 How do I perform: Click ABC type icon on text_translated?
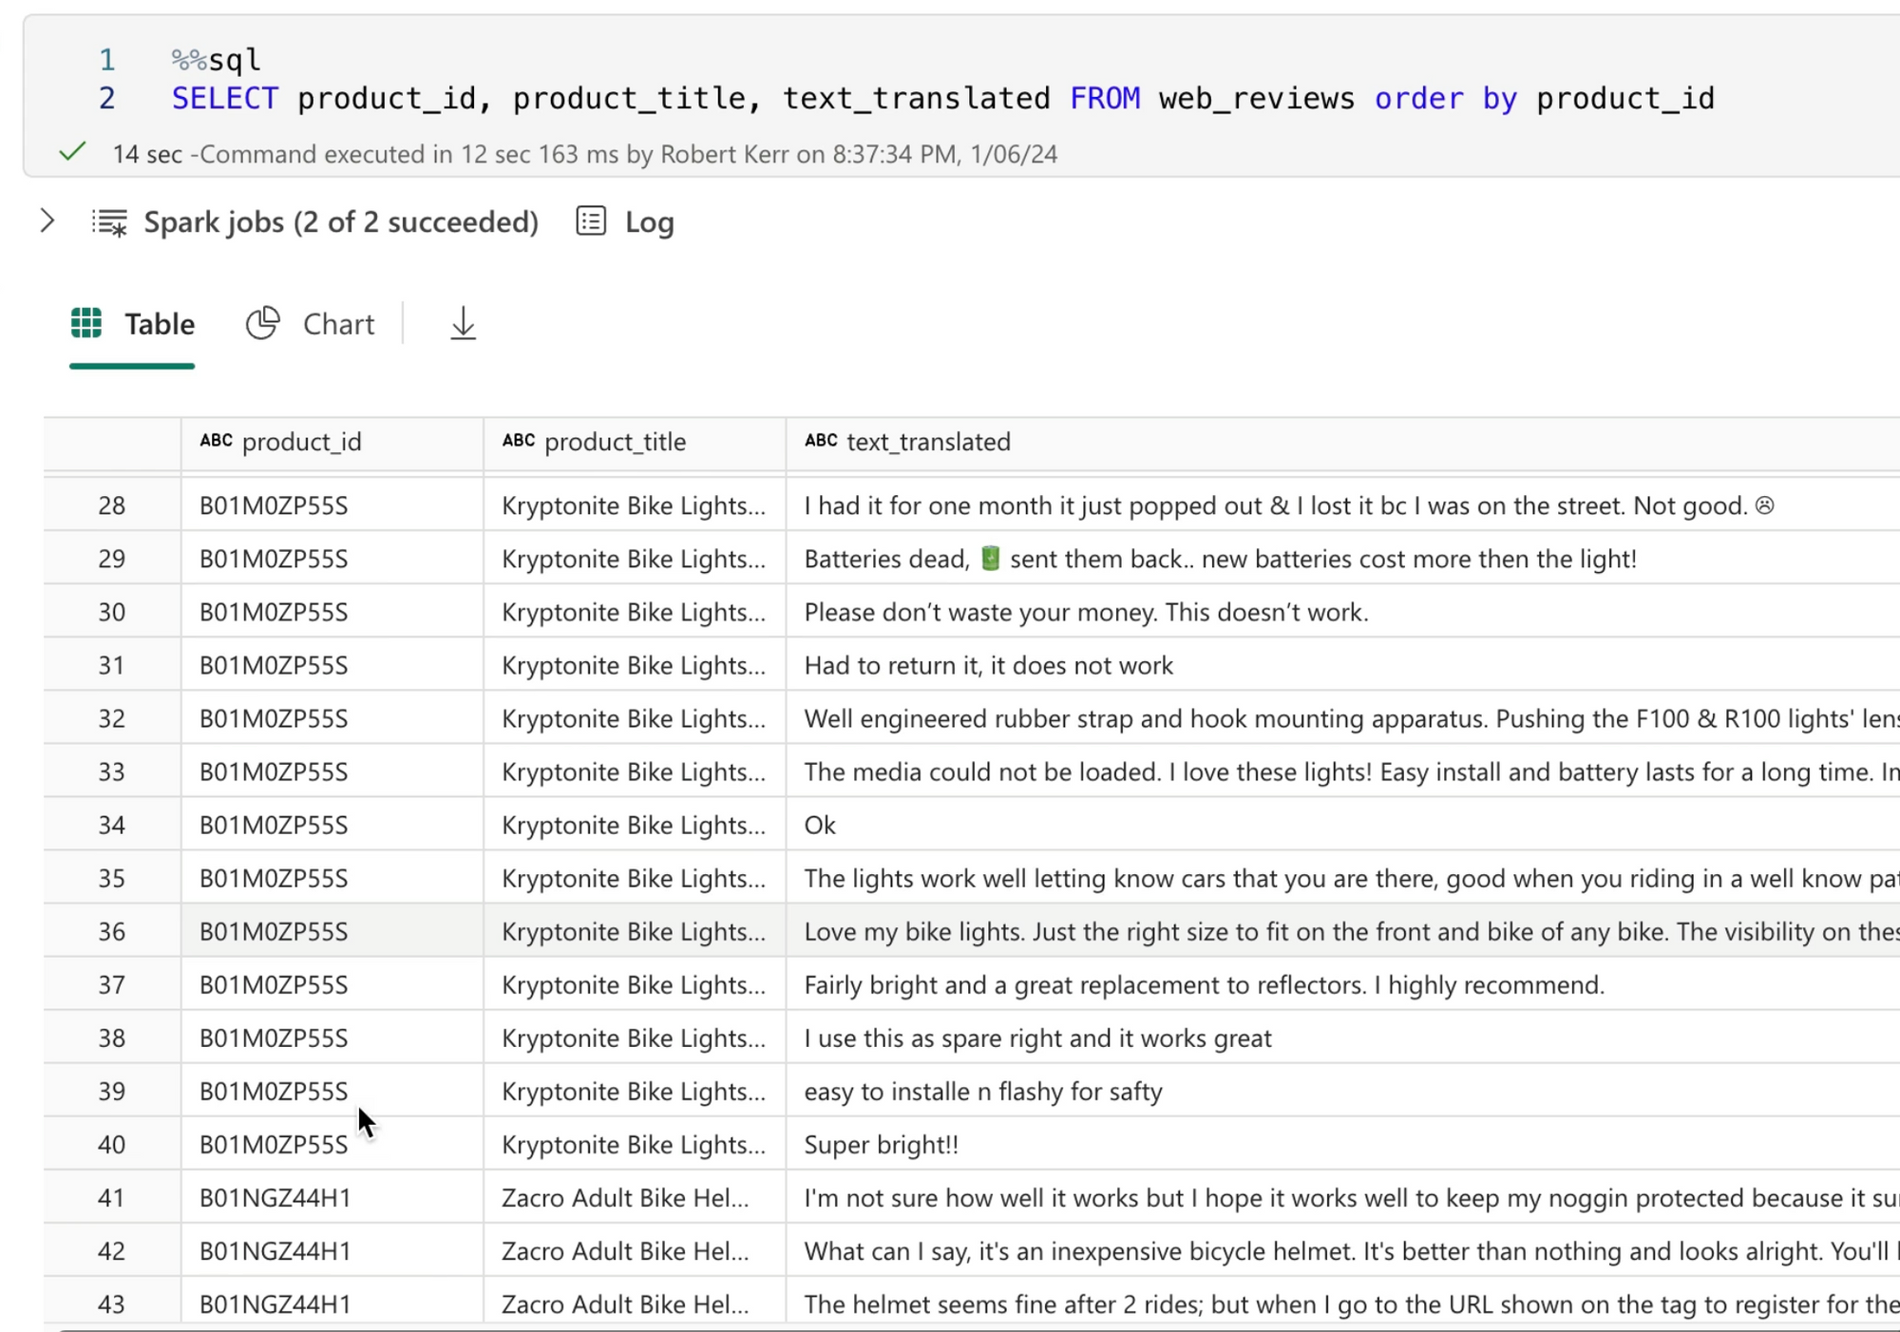pos(821,441)
